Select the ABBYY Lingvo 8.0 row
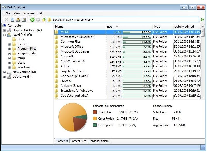The width and height of the screenshot is (207, 155). [128, 61]
